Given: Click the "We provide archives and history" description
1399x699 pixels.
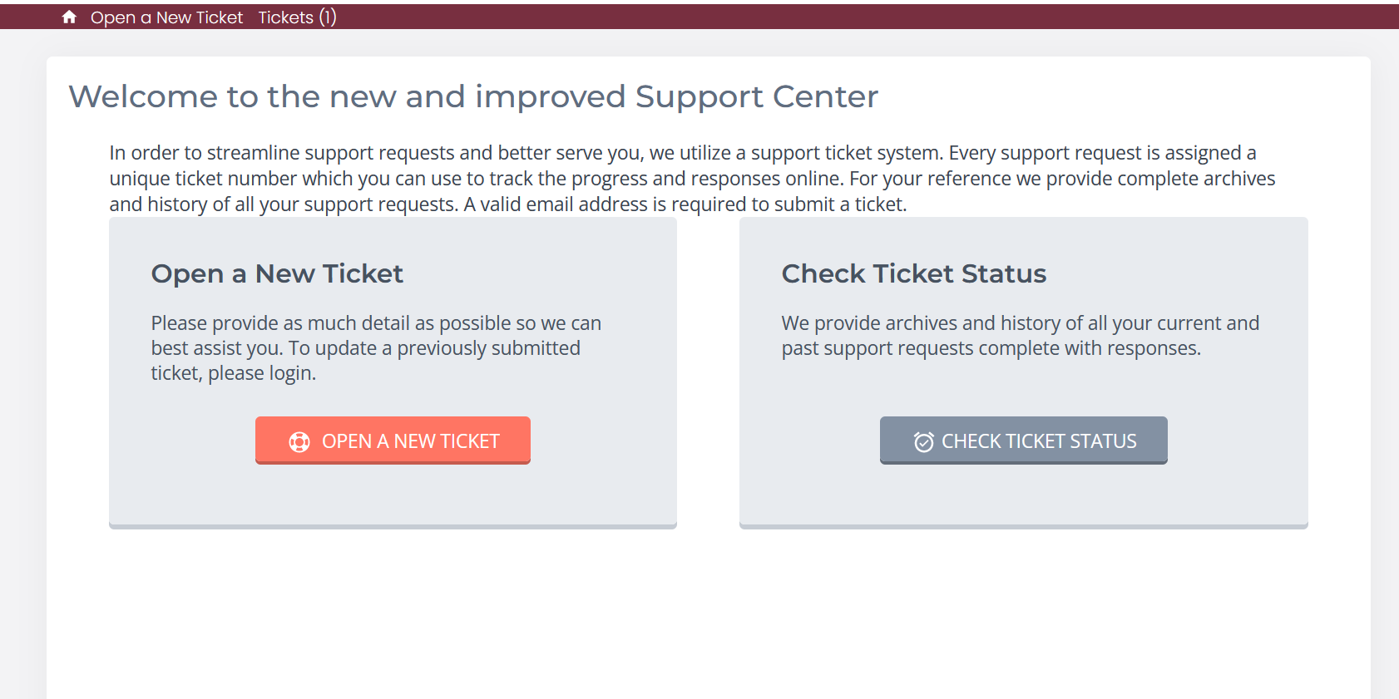Looking at the screenshot, I should pyautogui.click(x=1020, y=336).
